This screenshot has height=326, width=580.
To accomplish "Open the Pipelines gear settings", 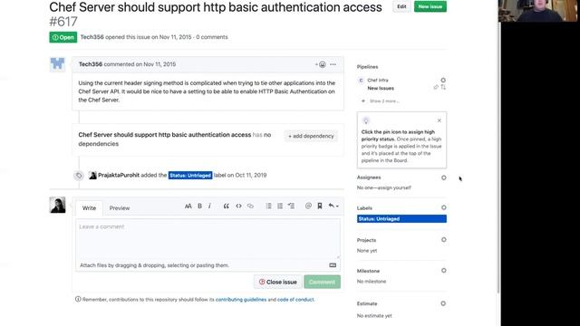I will pos(443,81).
